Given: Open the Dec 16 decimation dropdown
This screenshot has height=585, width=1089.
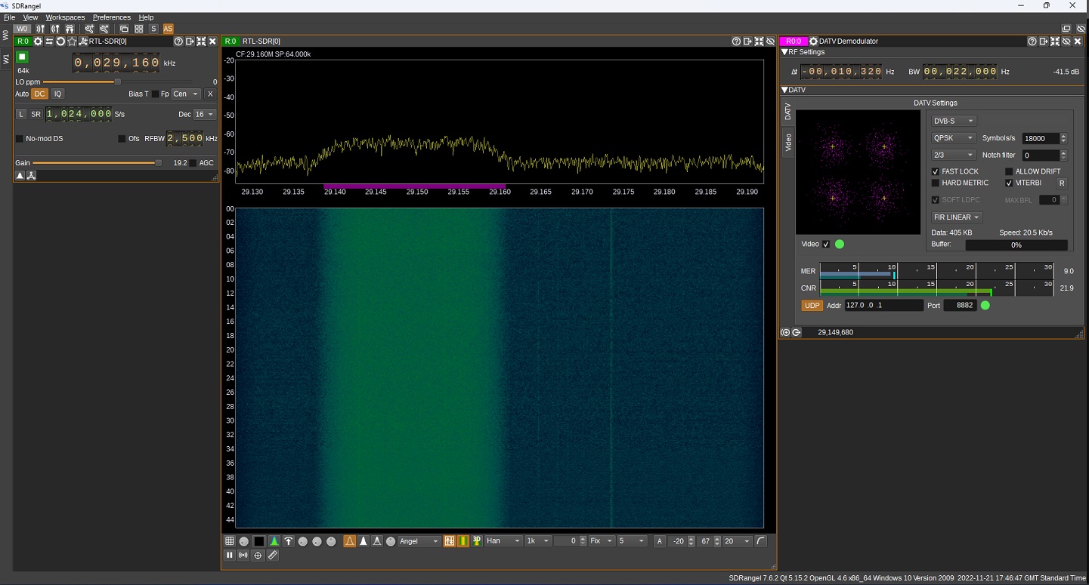Looking at the screenshot, I should [205, 114].
